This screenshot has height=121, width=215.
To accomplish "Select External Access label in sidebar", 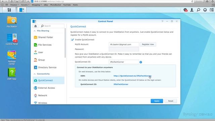I will click(x=46, y=88).
